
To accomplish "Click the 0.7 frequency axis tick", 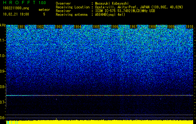I will (2, 102).
